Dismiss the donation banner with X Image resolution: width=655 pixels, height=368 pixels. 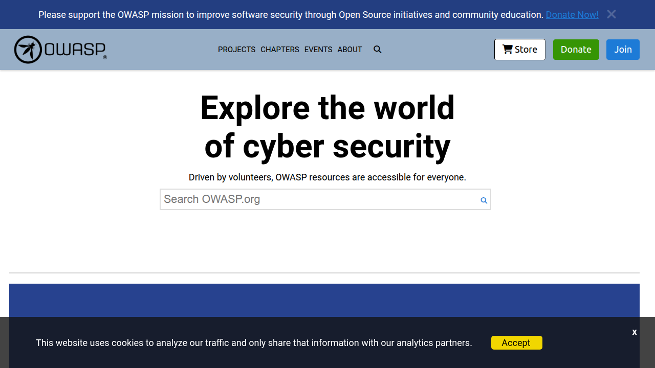(x=612, y=14)
